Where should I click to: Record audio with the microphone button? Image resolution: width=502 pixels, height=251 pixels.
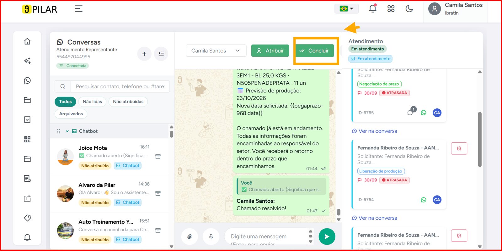tap(211, 237)
